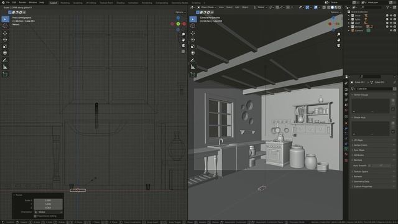Hide the kitchen collection in viewport

[x=391, y=26]
